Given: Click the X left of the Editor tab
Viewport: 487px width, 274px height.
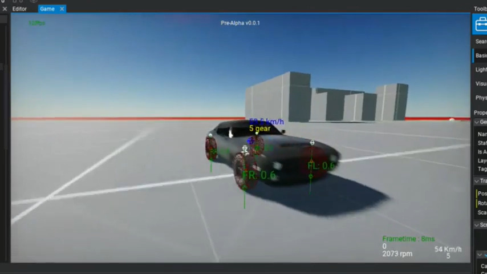Looking at the screenshot, I should point(5,9).
